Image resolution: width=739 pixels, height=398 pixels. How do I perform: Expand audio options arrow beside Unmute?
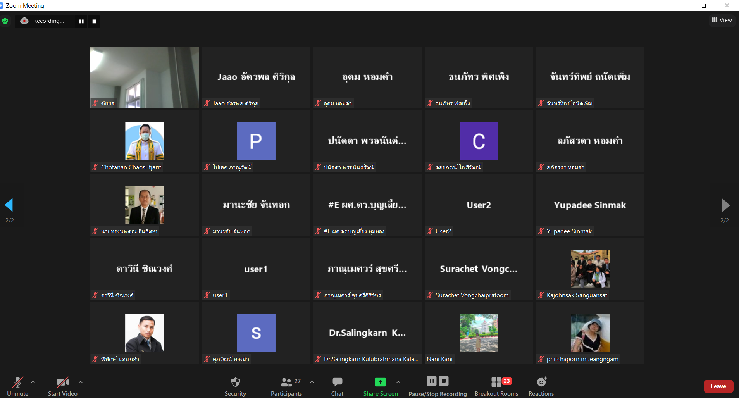click(x=33, y=382)
